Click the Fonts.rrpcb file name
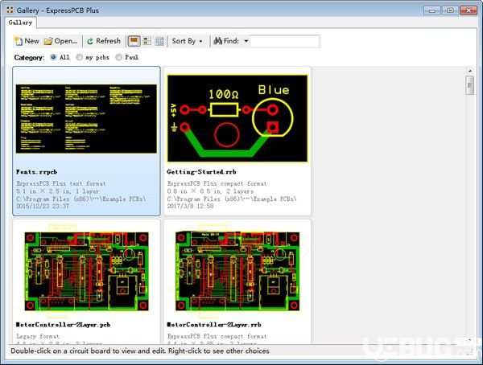 (36, 172)
